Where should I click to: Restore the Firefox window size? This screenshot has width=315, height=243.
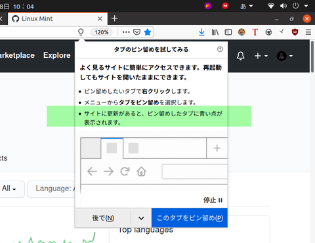[291, 19]
